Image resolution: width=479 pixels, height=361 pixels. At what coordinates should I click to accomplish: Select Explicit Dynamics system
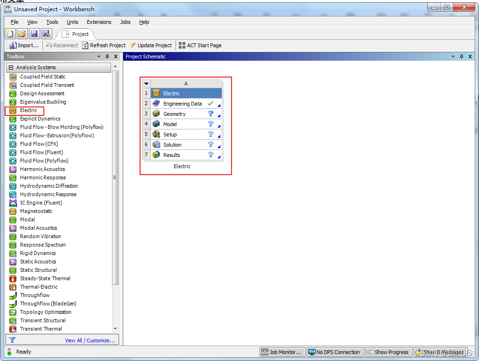[x=40, y=119]
